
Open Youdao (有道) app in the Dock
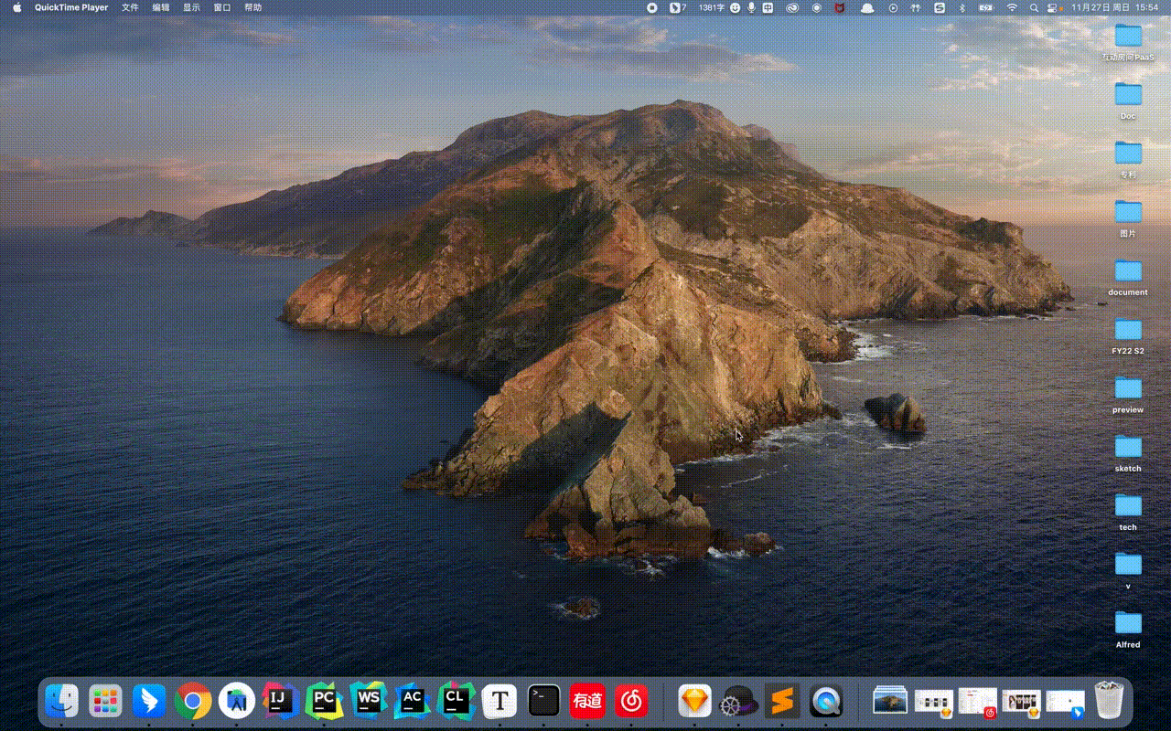point(587,701)
